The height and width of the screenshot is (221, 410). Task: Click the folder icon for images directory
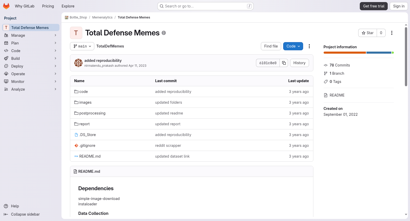[x=76, y=102]
